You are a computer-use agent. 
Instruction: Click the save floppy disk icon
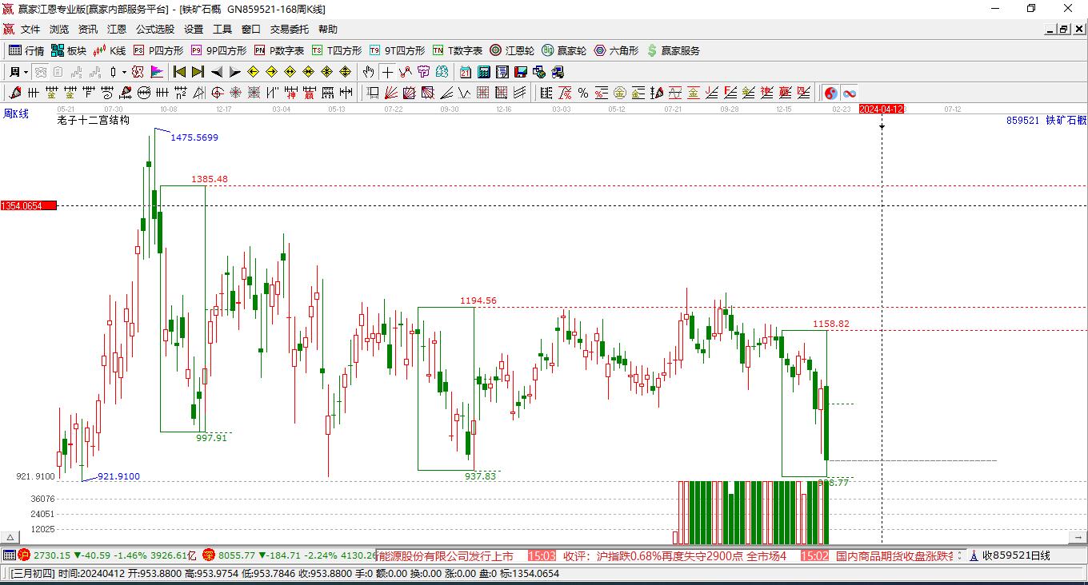pos(521,72)
